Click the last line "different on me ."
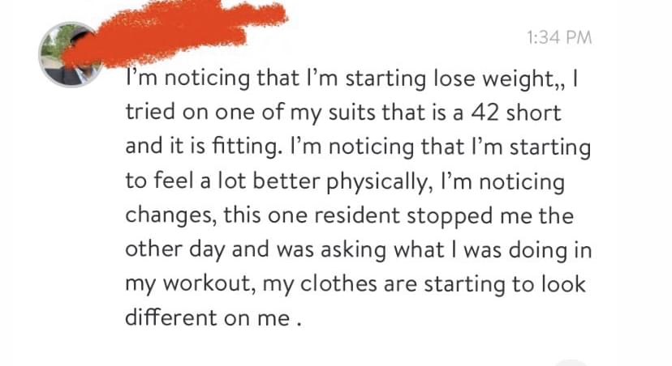 click(213, 317)
